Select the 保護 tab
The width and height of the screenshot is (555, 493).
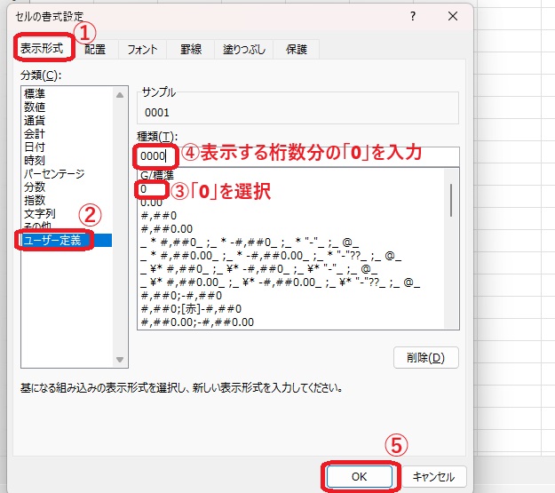pos(297,50)
